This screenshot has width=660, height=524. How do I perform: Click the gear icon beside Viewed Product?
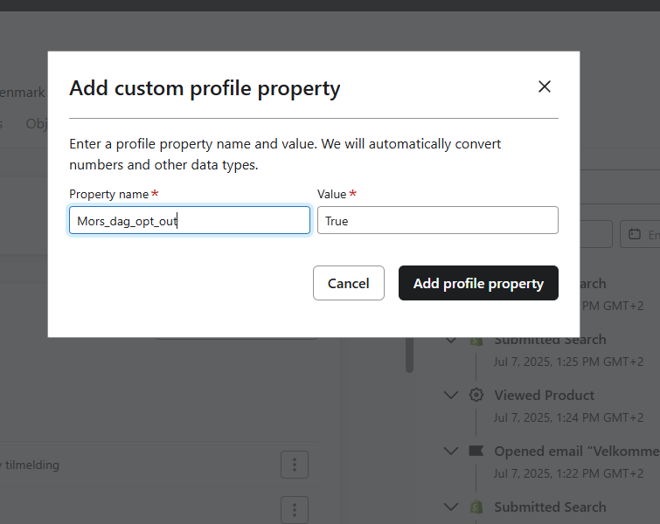[476, 395]
